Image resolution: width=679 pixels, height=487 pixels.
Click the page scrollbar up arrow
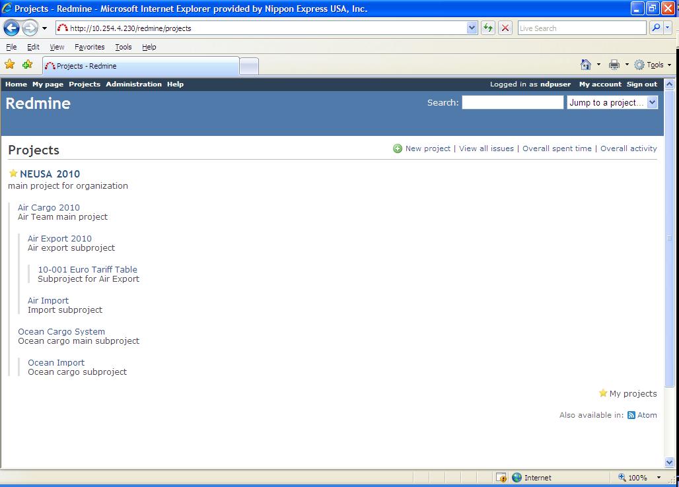coord(670,84)
